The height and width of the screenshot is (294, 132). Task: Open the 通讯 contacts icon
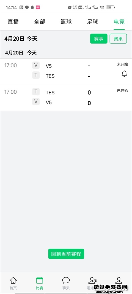[92, 281]
